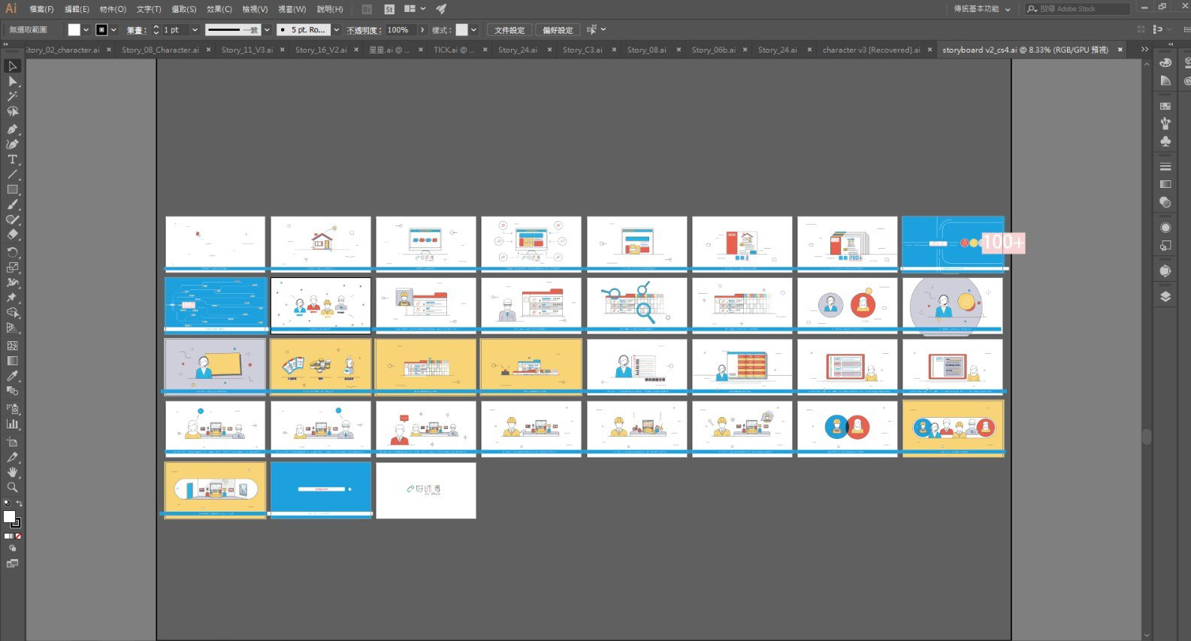Select the Zoom tool
The image size is (1191, 641).
(12, 488)
